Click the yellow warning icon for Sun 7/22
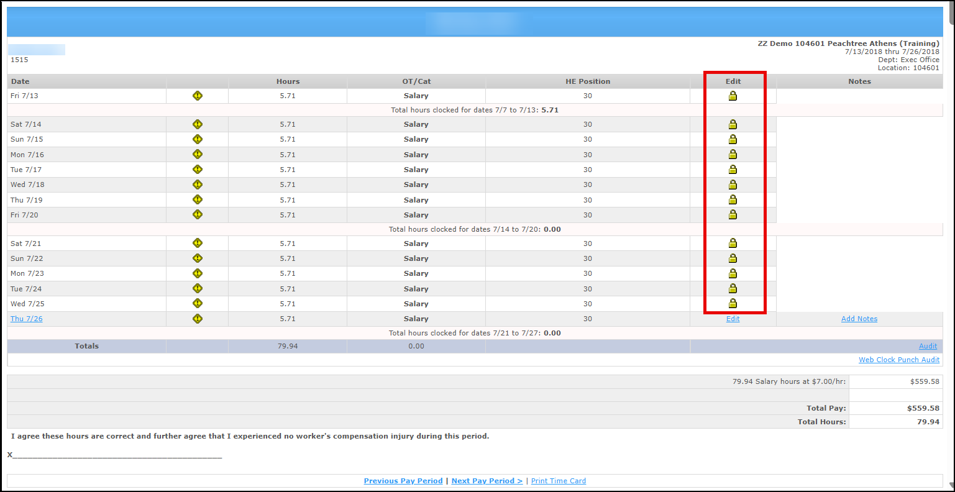This screenshot has height=492, width=955. click(198, 258)
